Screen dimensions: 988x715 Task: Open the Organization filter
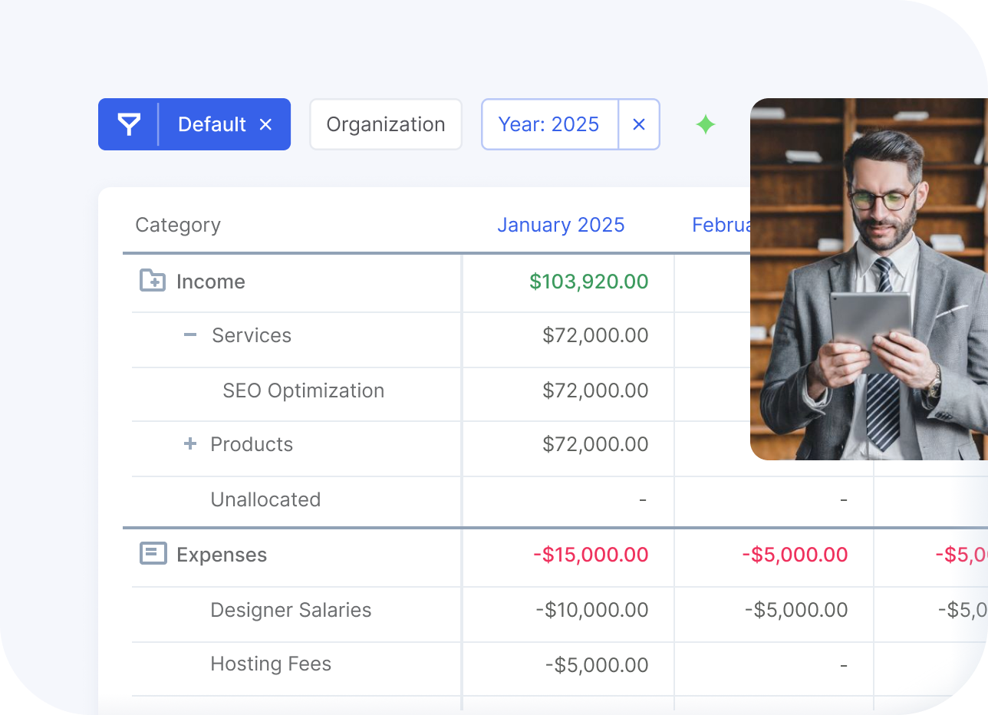click(385, 124)
